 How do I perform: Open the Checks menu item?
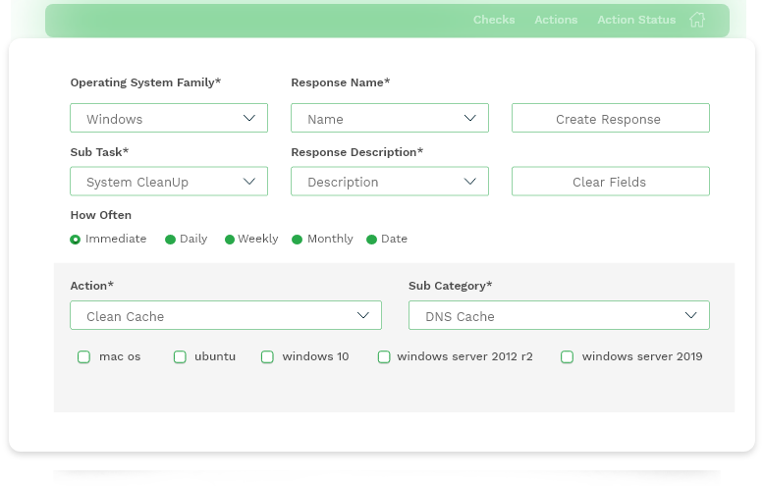494,20
